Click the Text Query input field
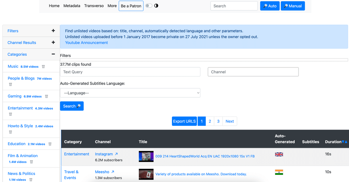 (130, 72)
